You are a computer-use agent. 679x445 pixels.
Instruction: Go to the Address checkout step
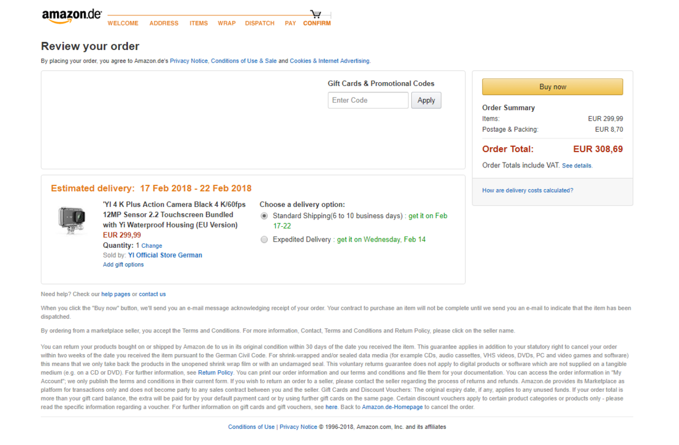click(164, 23)
